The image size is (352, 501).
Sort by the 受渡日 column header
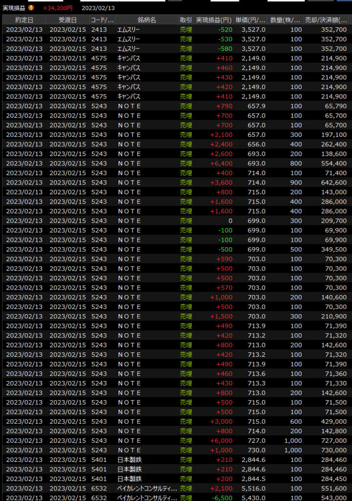[67, 20]
